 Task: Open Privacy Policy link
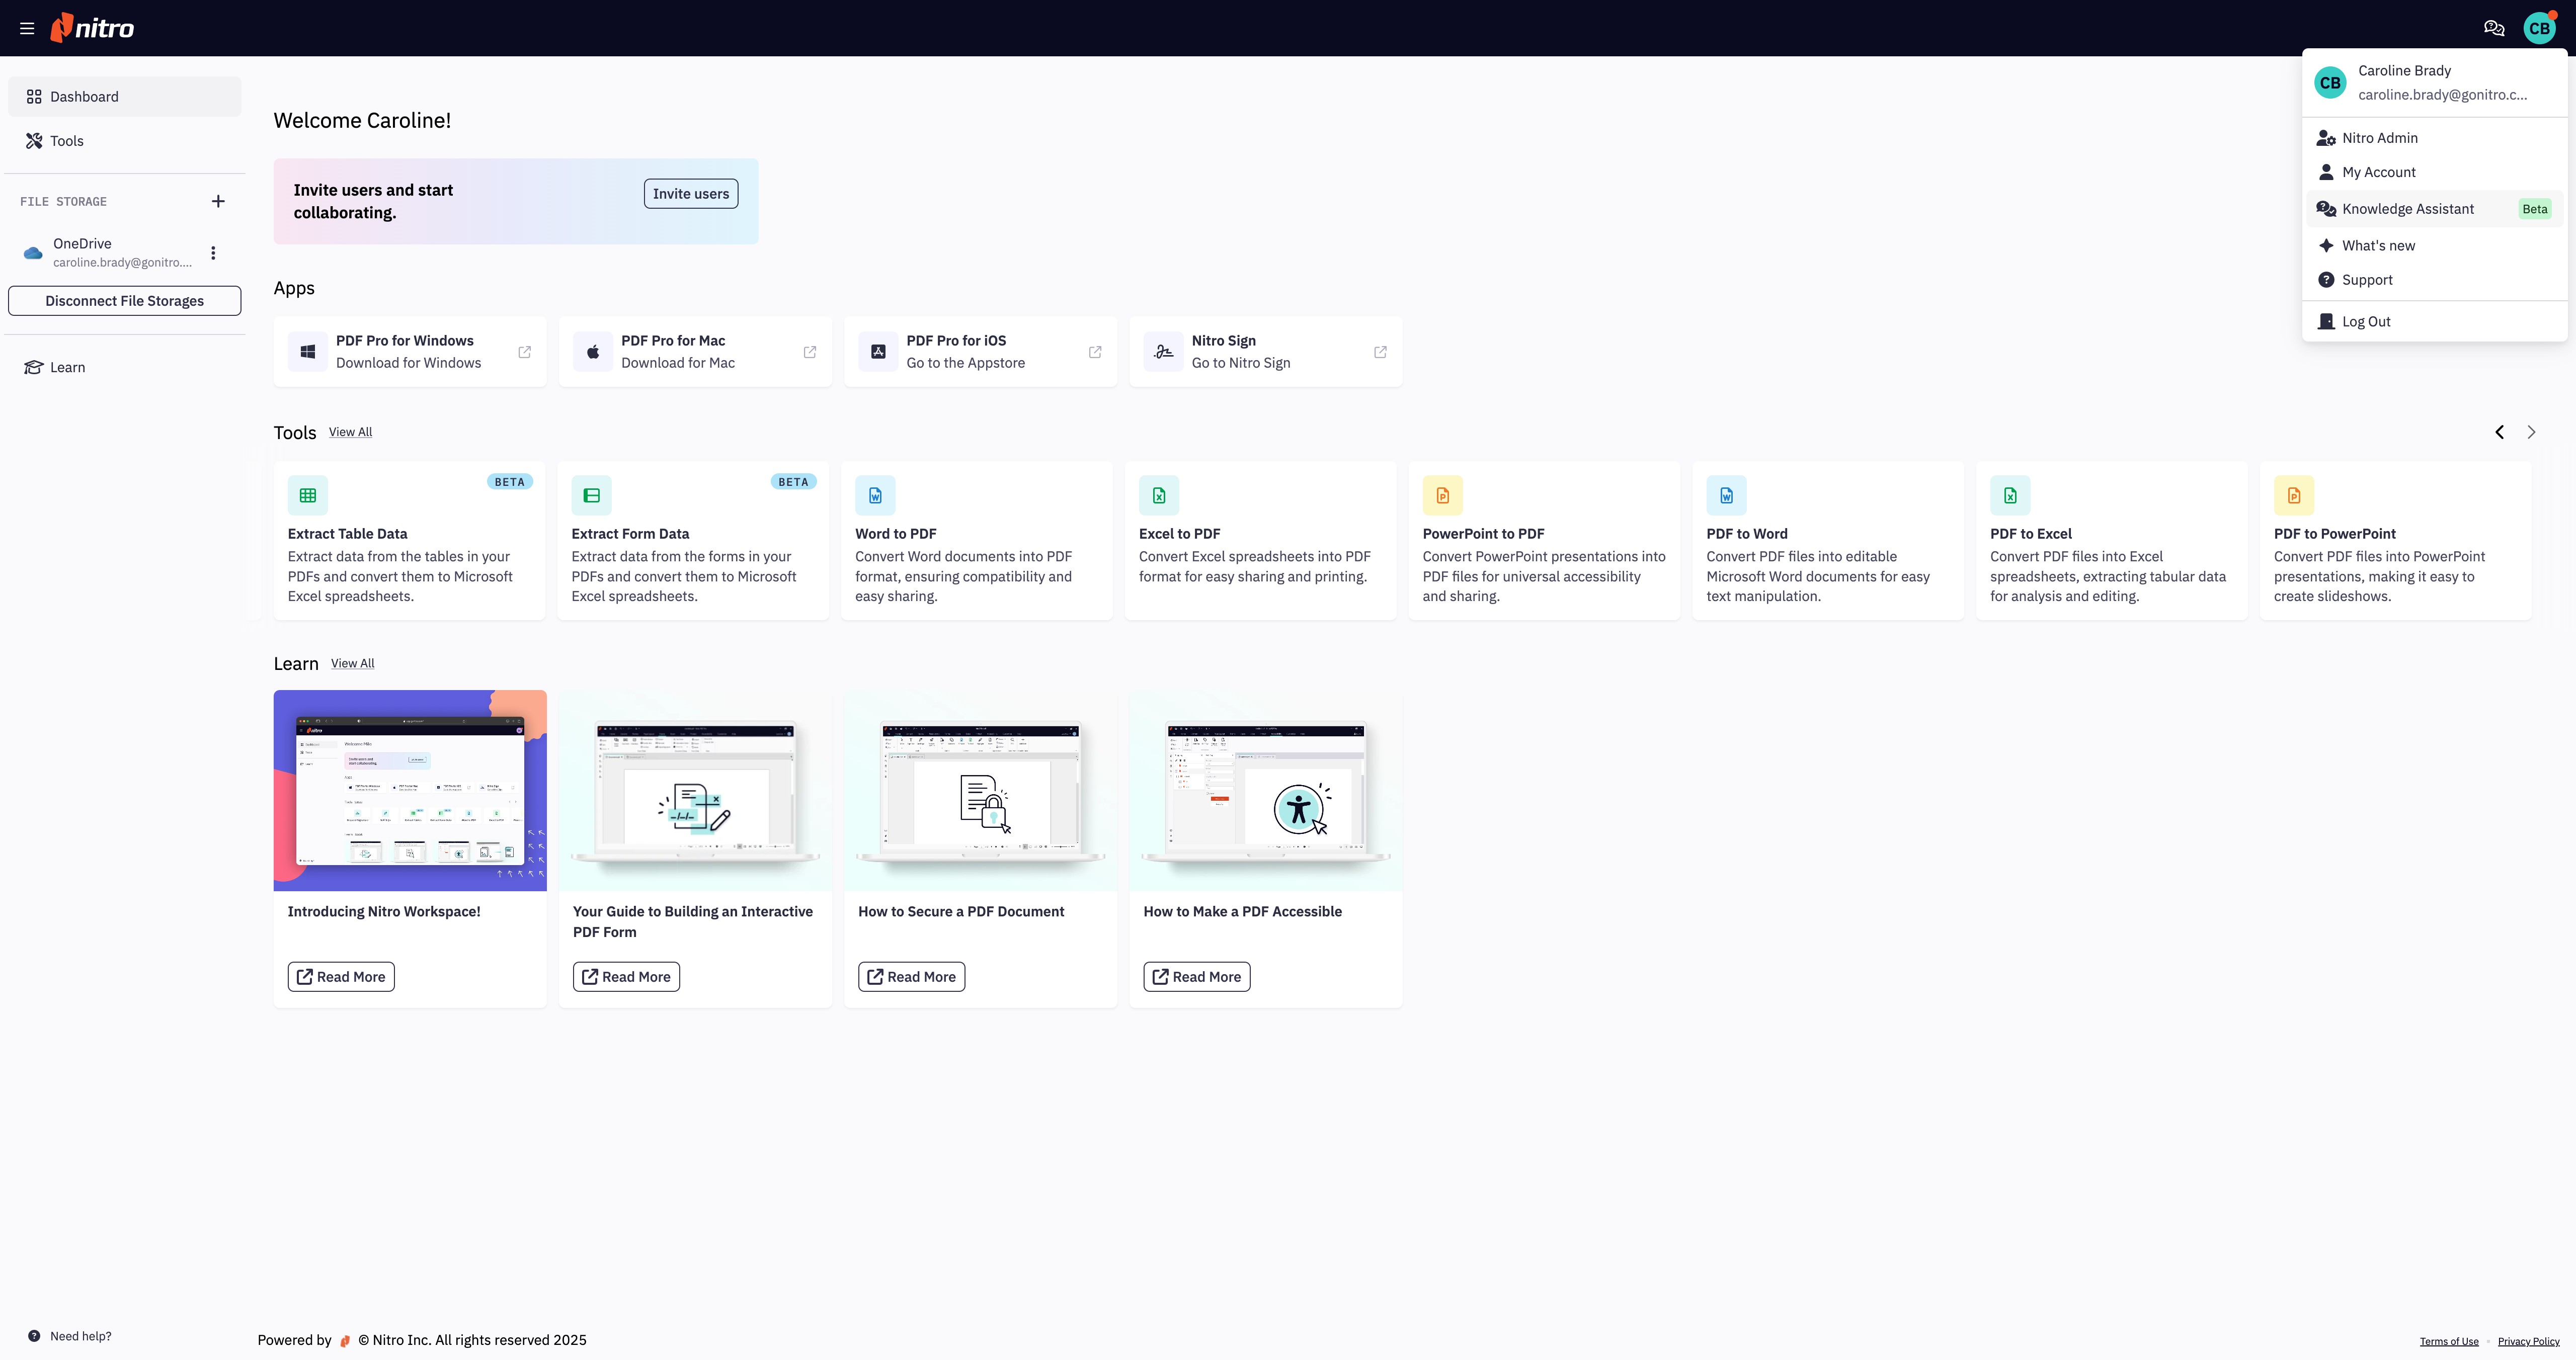click(x=2528, y=1342)
